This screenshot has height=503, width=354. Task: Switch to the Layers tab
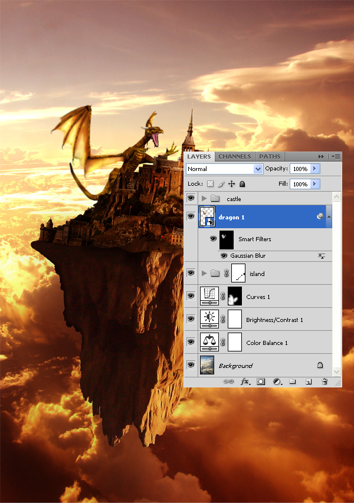199,156
